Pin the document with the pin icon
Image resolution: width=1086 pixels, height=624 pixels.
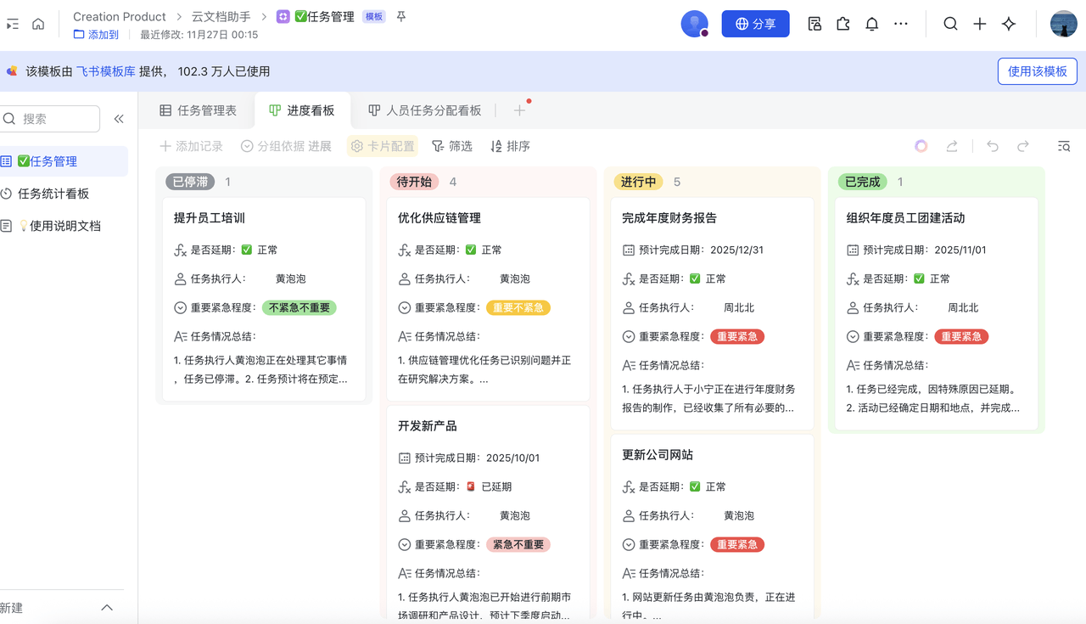[x=401, y=17]
